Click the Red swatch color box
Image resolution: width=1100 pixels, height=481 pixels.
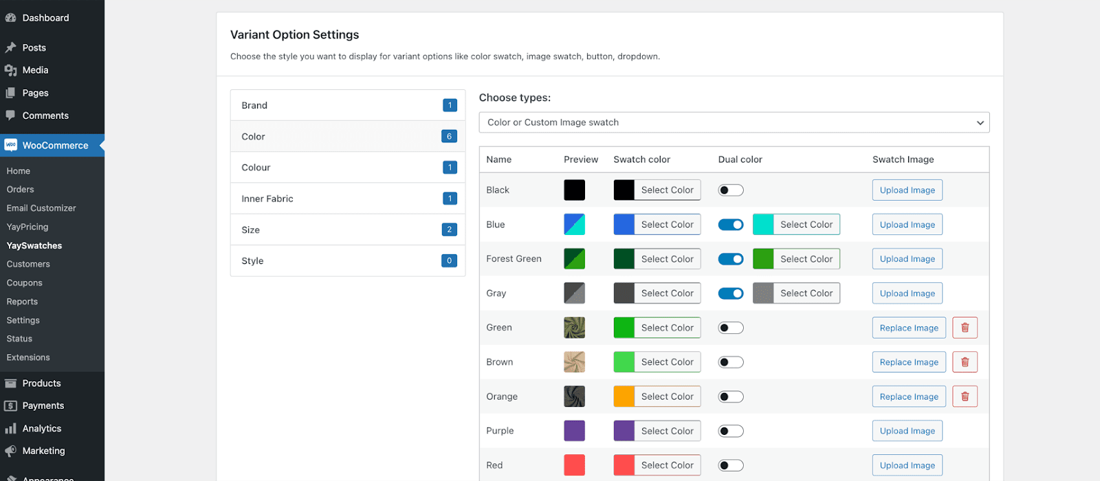(x=624, y=465)
